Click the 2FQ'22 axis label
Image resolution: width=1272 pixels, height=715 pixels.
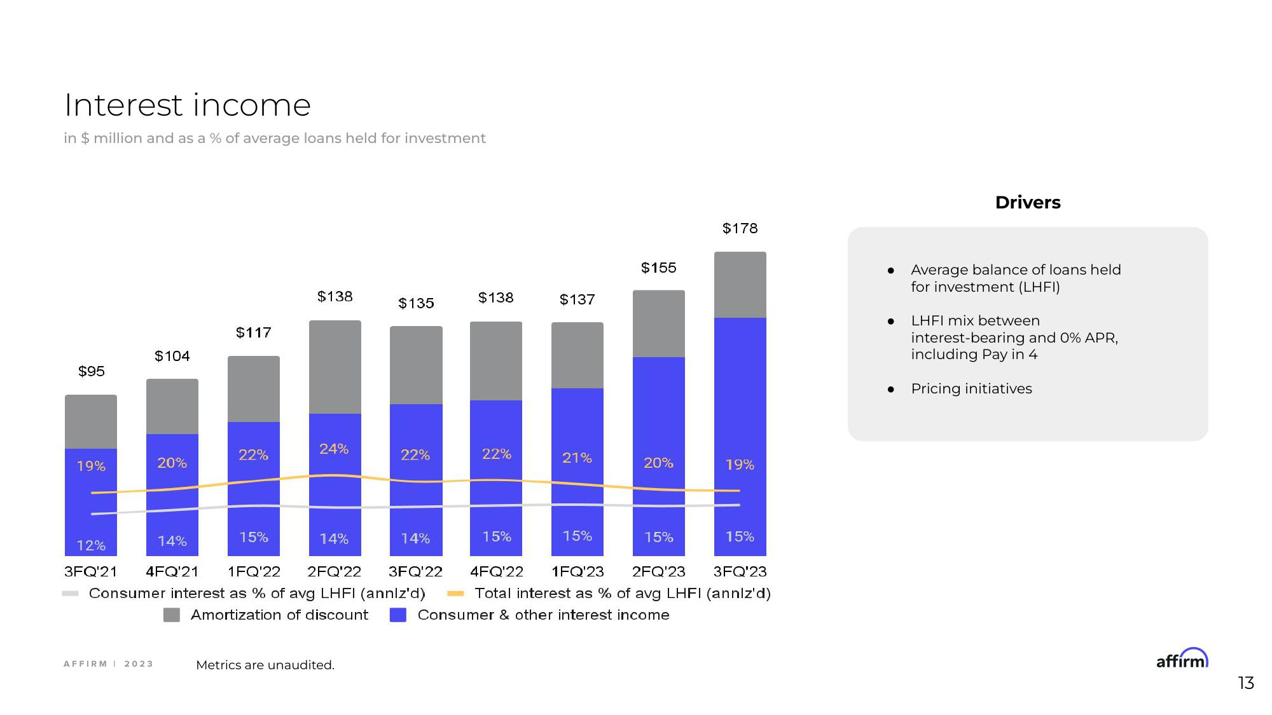(334, 571)
